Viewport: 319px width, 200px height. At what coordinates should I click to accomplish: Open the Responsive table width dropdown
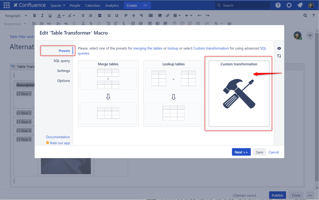click(x=15, y=24)
